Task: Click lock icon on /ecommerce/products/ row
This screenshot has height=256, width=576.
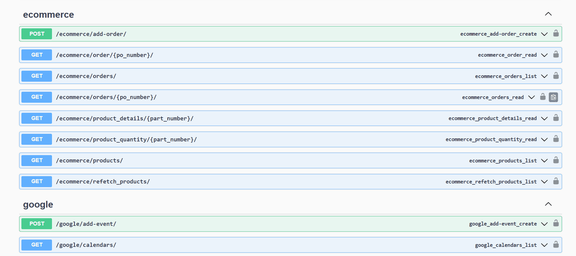Action: point(556,160)
